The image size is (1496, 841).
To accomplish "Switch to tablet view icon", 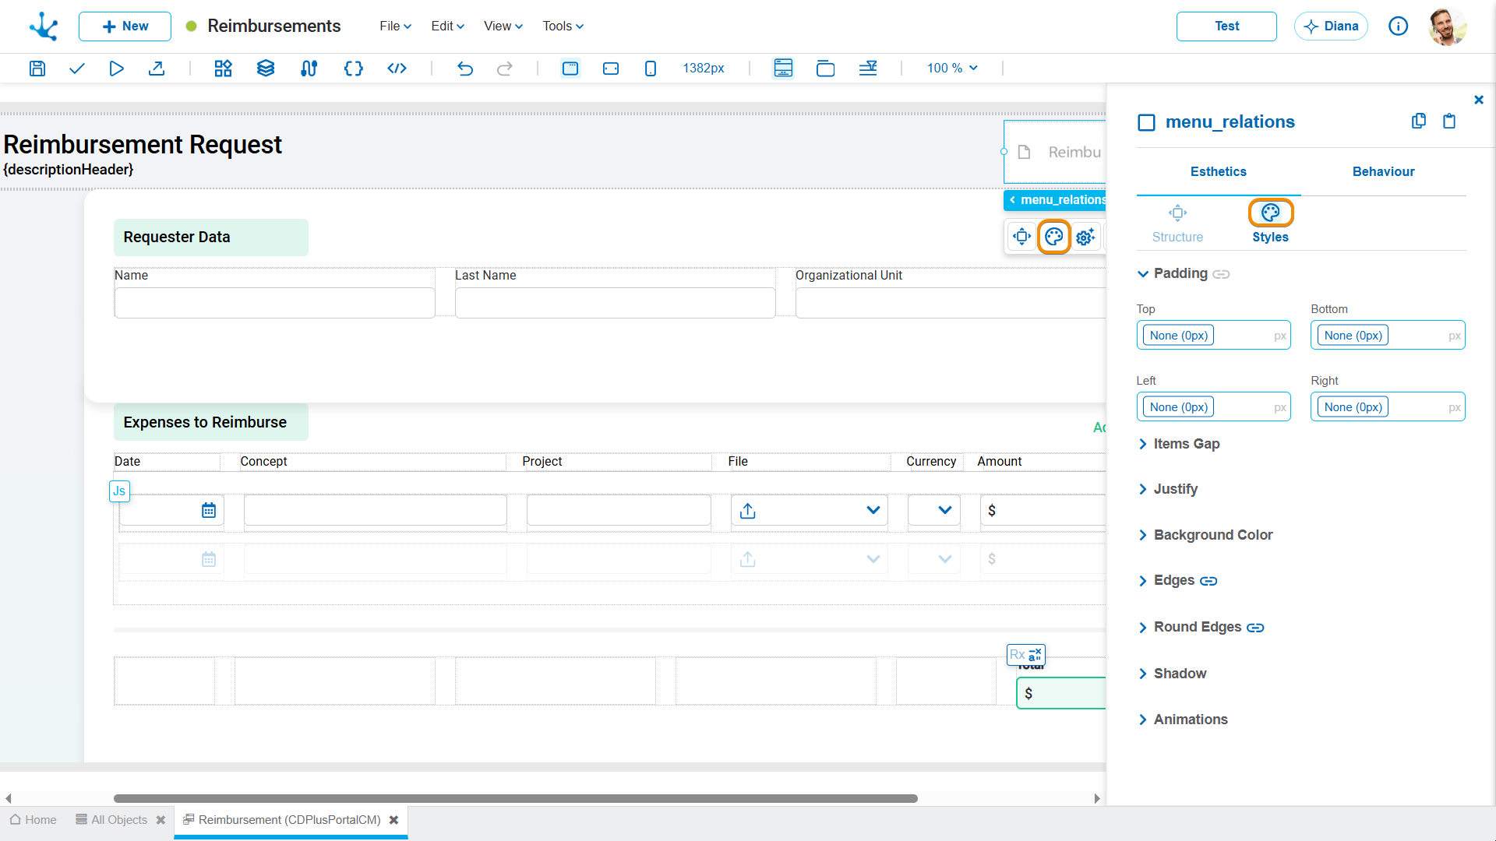I will tap(611, 69).
